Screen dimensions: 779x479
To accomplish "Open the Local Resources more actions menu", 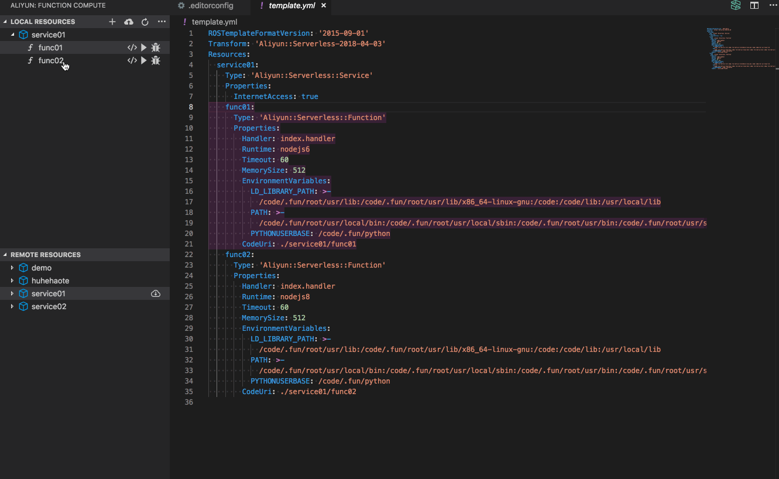I will pos(162,22).
